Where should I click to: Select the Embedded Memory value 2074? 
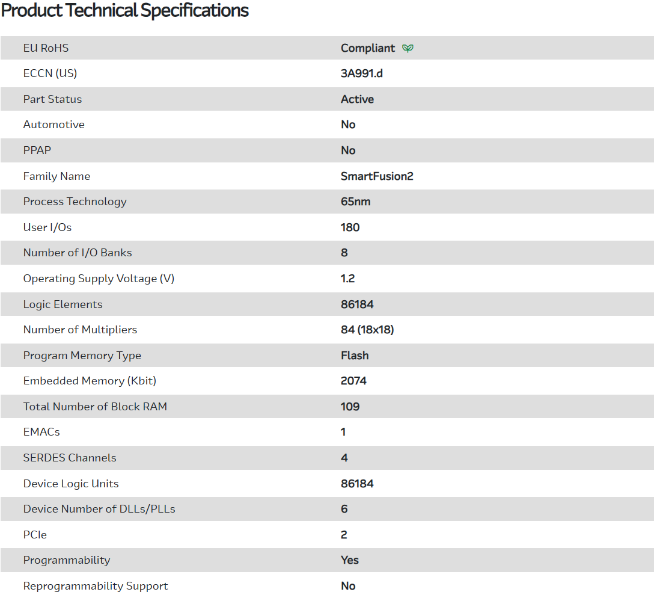[x=353, y=381]
